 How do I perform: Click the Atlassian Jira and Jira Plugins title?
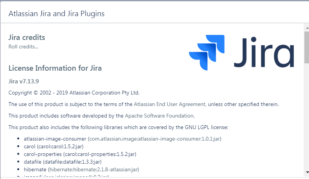(56, 13)
